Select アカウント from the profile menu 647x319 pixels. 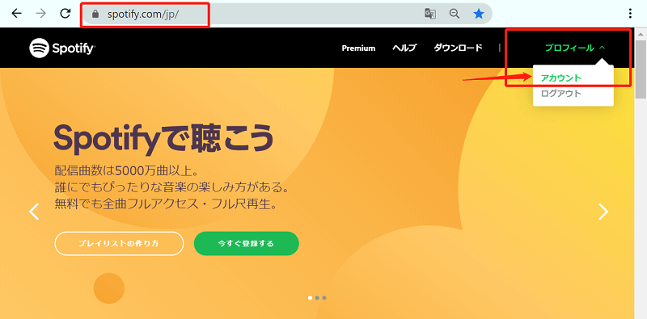[560, 78]
